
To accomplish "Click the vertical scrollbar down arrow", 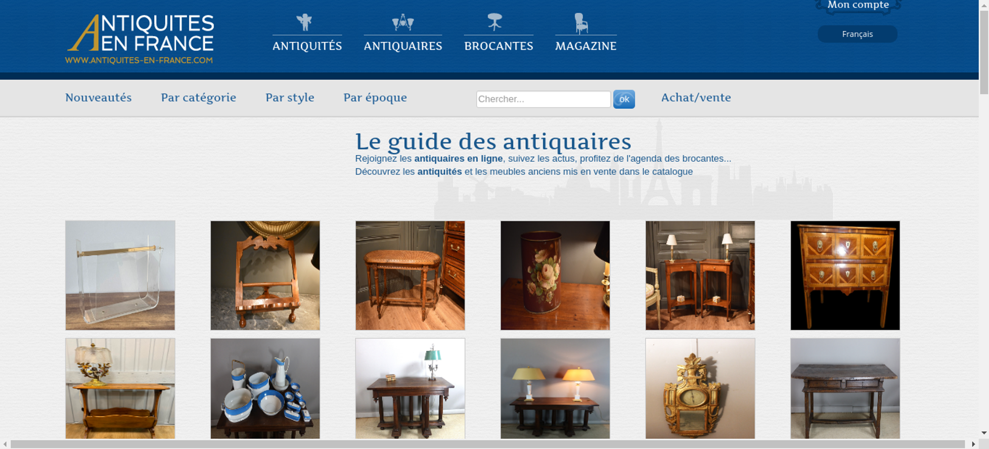I will pyautogui.click(x=984, y=433).
